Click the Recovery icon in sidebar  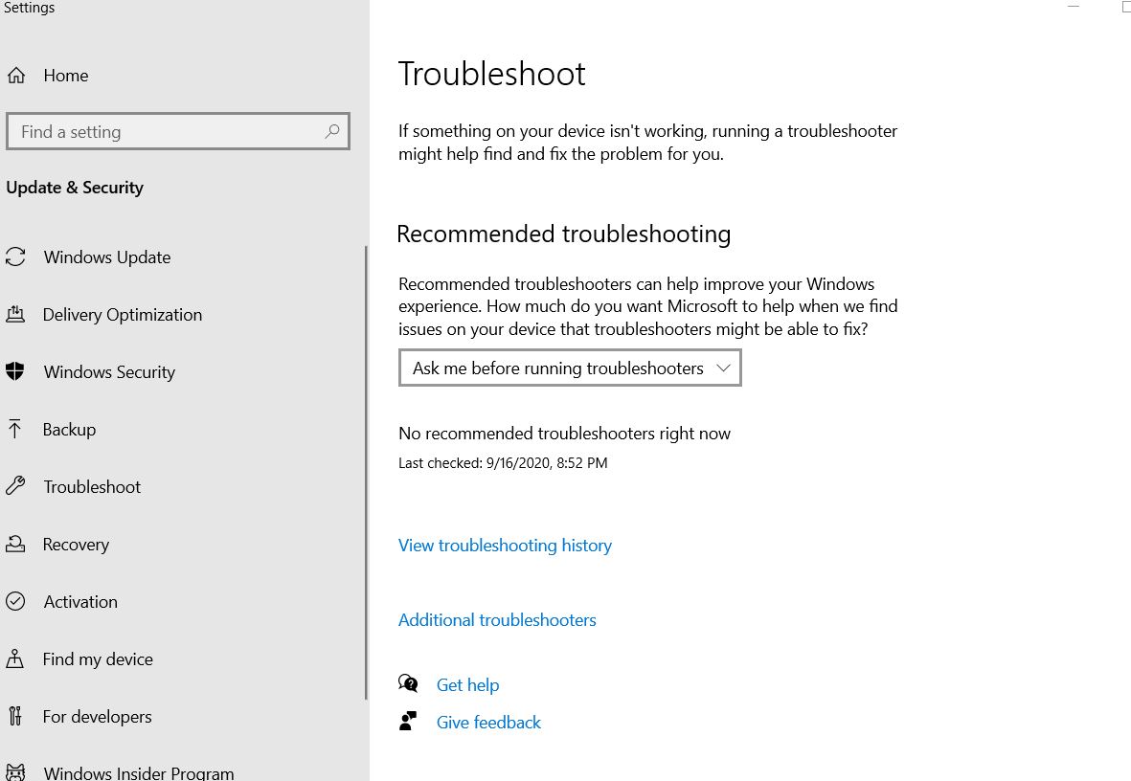15,543
